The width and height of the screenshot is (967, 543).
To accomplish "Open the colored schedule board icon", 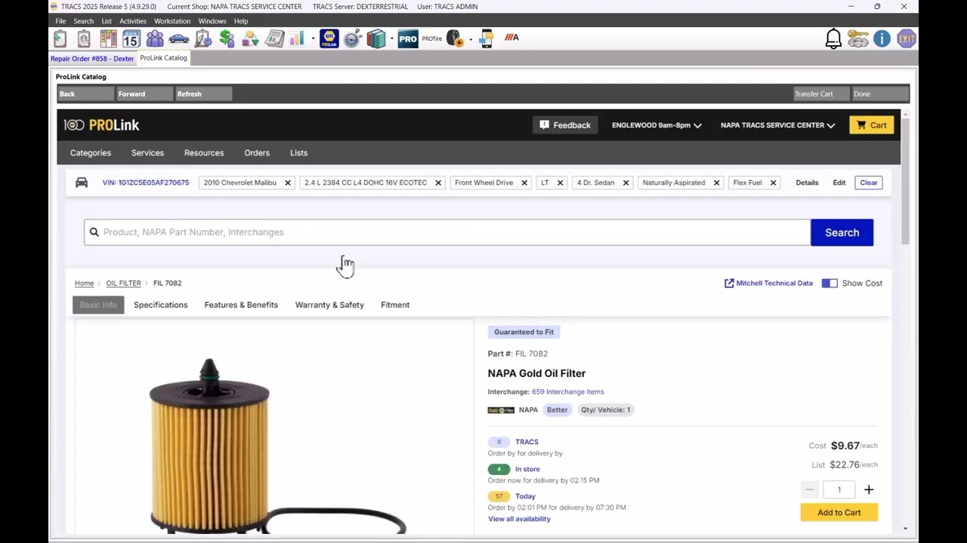I will 108,38.
